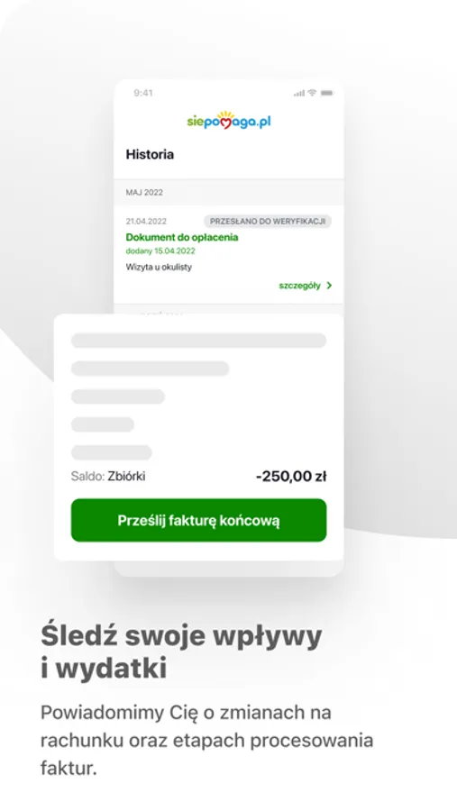Tap the -250,00 zł balance amount
Image resolution: width=457 pixels, height=811 pixels.
point(291,477)
